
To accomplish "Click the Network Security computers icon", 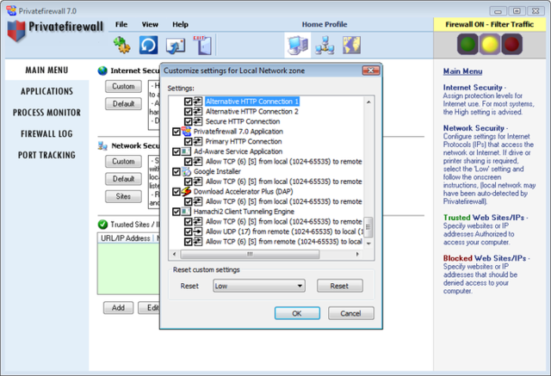I will tap(102, 145).
